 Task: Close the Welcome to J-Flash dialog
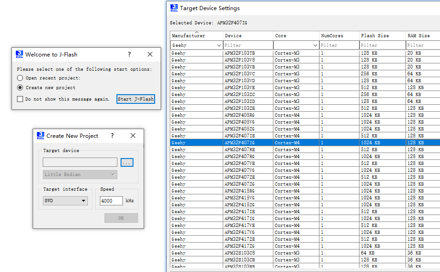[x=150, y=54]
